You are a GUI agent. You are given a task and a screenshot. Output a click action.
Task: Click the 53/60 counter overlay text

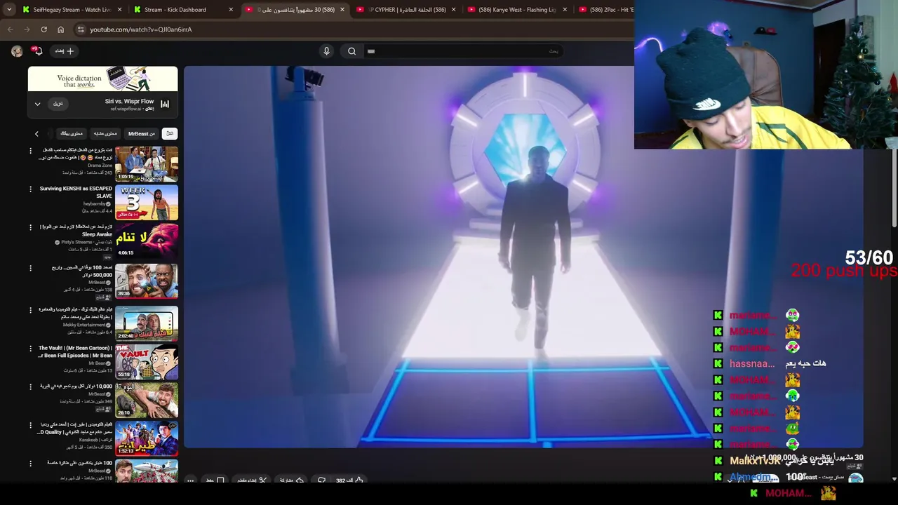coord(869,258)
